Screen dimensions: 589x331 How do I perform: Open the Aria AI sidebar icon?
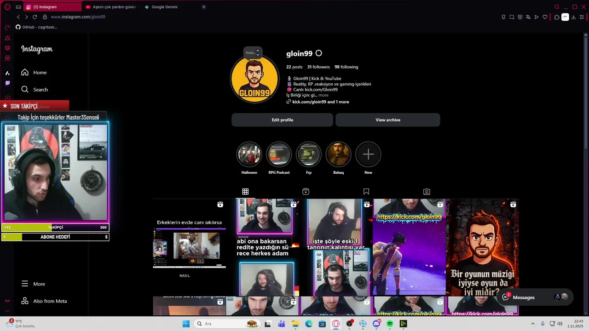pos(7,73)
